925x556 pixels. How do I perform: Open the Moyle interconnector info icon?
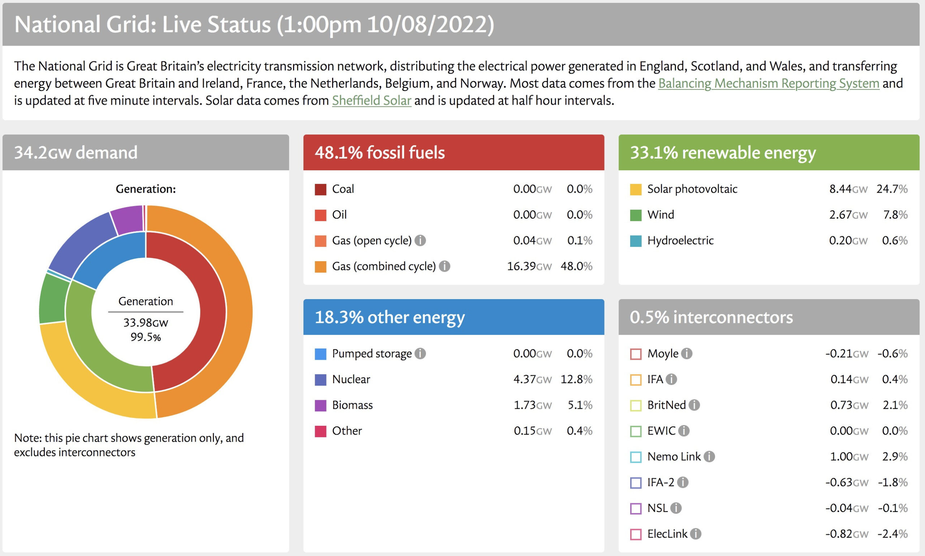pyautogui.click(x=687, y=353)
